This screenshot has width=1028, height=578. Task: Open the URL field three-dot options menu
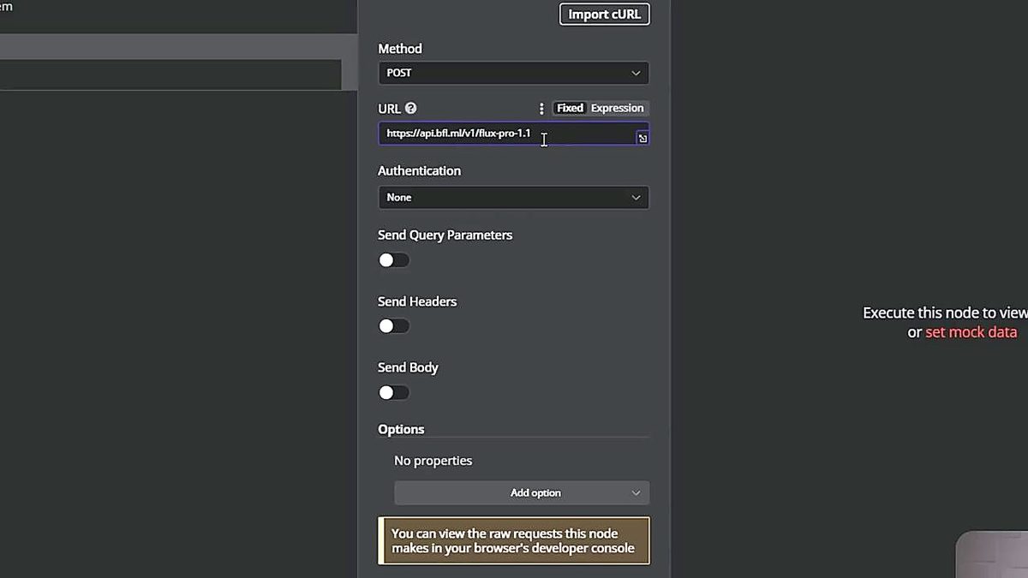(541, 108)
